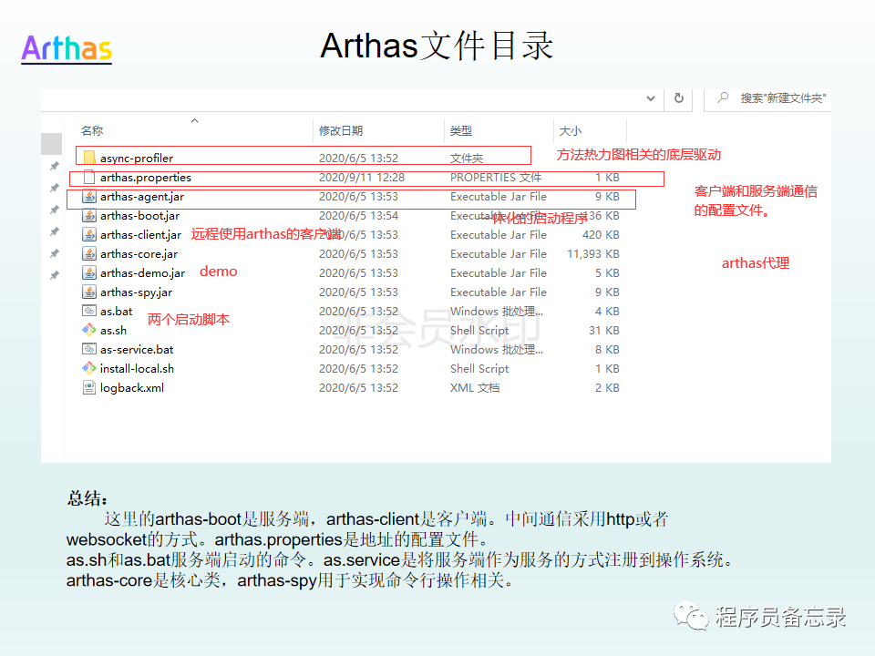
Task: Select the arthas-demo.jar jar icon
Action: 89,272
